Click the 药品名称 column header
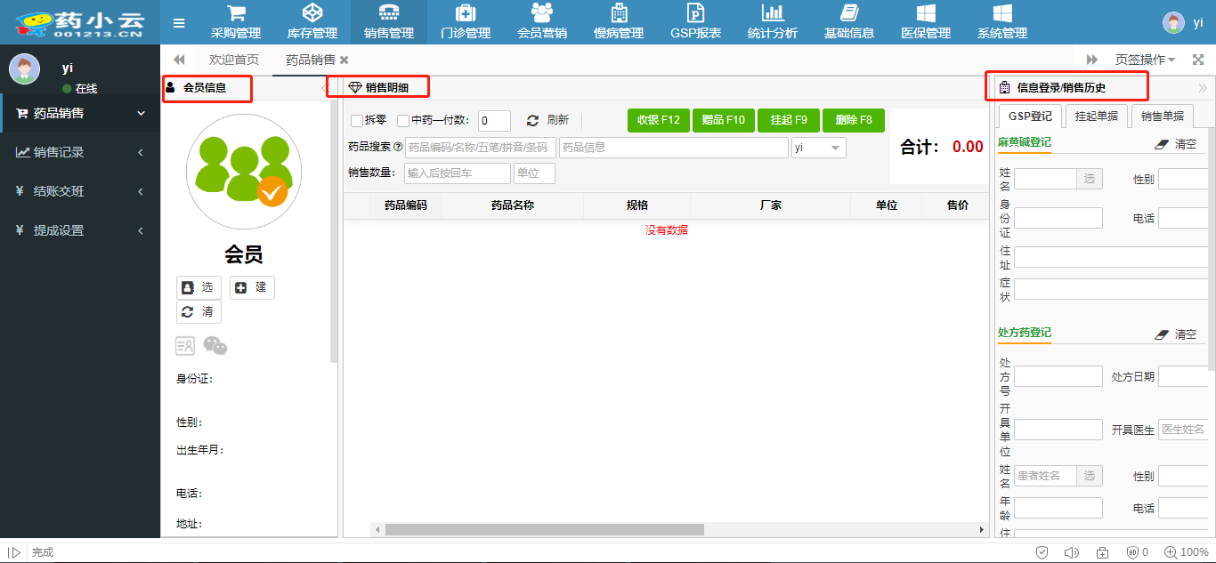1216x563 pixels. point(512,205)
